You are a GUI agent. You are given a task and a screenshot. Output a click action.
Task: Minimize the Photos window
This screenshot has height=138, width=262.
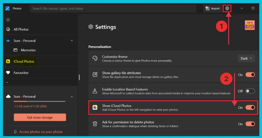[242, 8]
